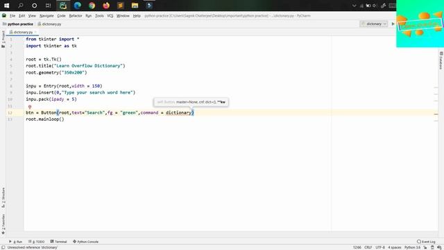Launch Microsoft Edge from taskbar
Image resolution: width=444 pixels, height=250 pixels.
point(77,6)
